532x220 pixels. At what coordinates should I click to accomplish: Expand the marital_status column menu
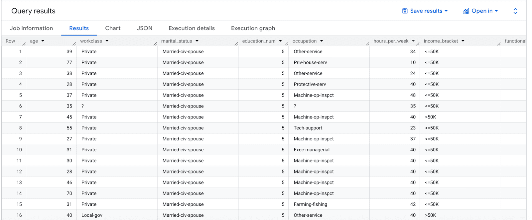(197, 41)
